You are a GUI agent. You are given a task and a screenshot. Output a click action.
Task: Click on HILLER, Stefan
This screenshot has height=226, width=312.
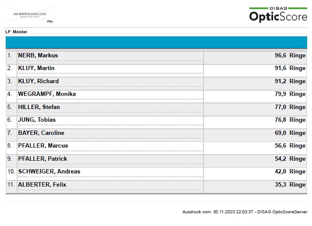pyautogui.click(x=39, y=107)
